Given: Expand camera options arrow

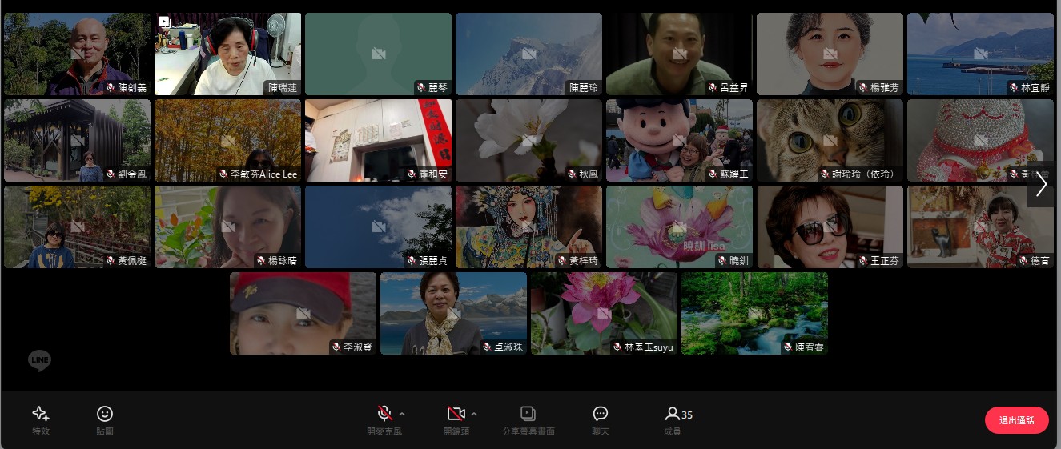Looking at the screenshot, I should pos(474,414).
